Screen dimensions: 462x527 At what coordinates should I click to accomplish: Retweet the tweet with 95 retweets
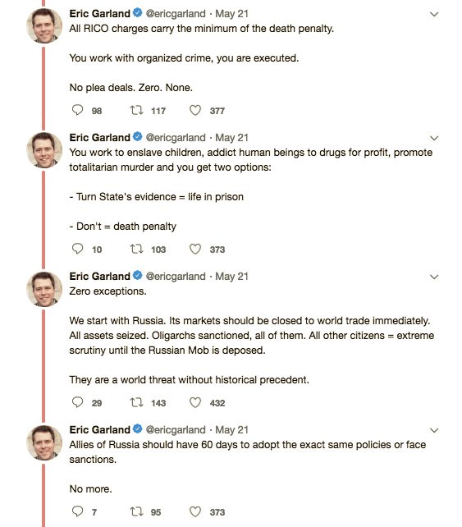136,511
